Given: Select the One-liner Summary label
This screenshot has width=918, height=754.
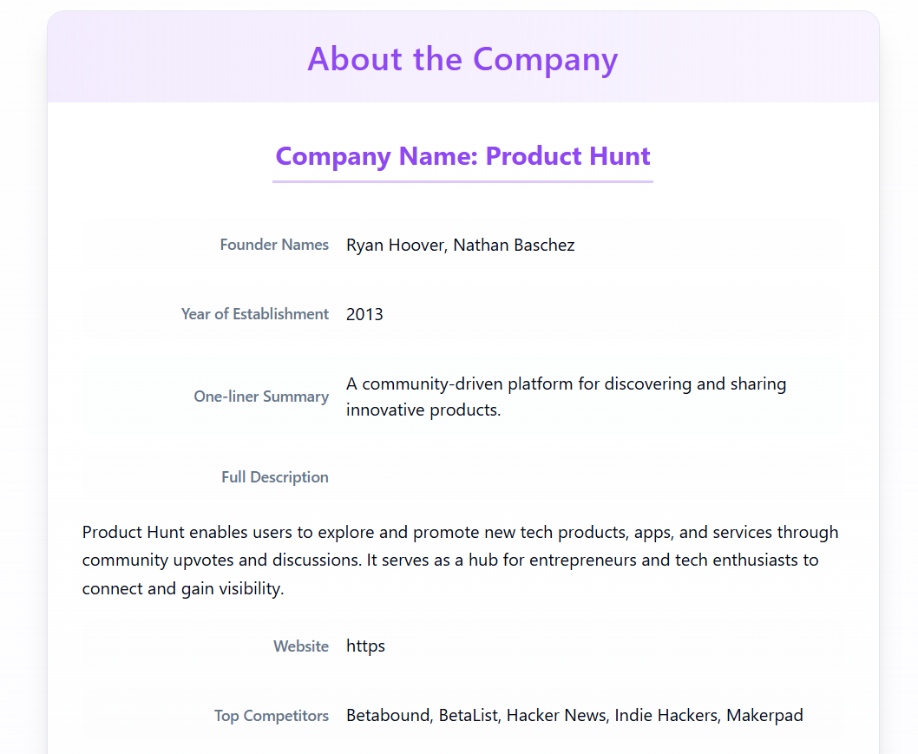Looking at the screenshot, I should point(261,397).
